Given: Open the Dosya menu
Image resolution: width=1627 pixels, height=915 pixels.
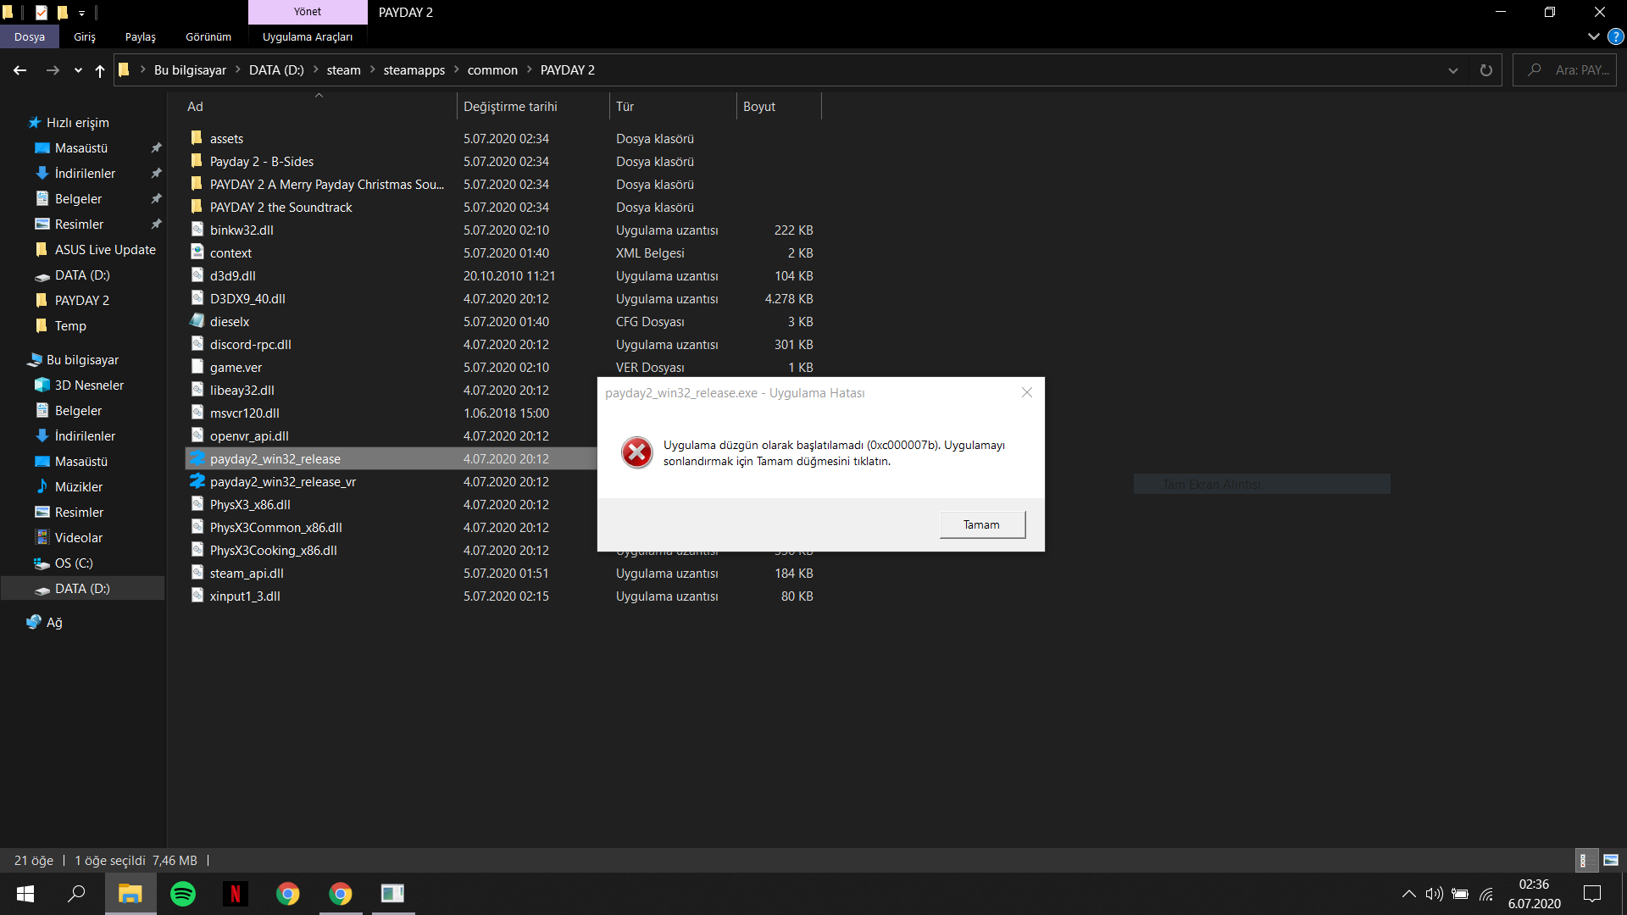Looking at the screenshot, I should click(30, 37).
